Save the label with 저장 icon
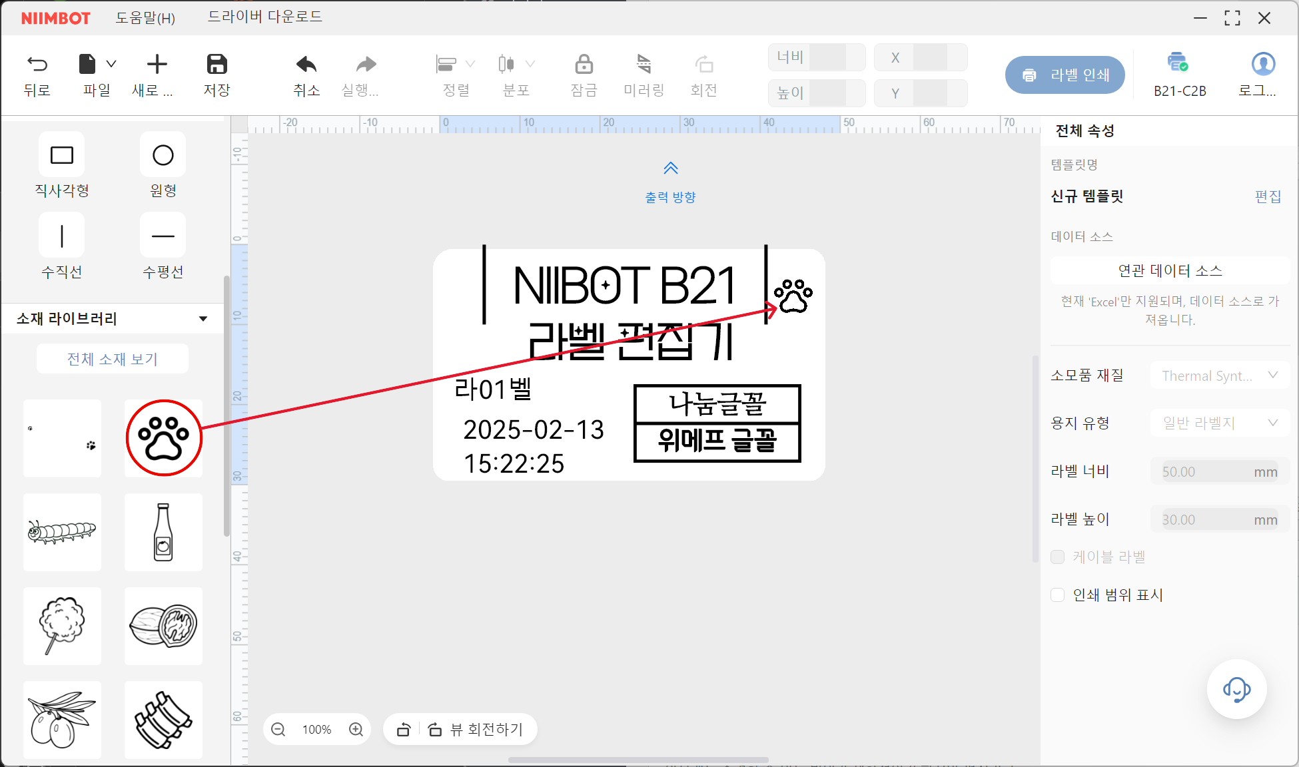Screen dimensions: 1299x767 (x=217, y=64)
